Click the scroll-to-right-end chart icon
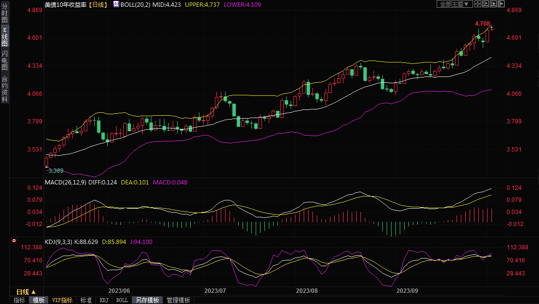The image size is (539, 304). click(501, 4)
